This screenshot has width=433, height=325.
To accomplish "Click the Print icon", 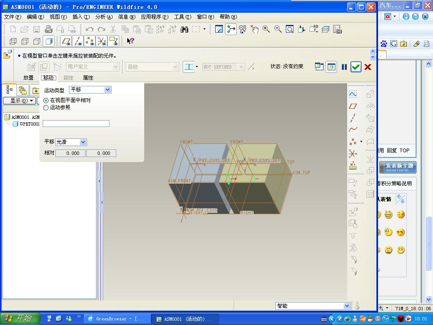I will point(49,29).
